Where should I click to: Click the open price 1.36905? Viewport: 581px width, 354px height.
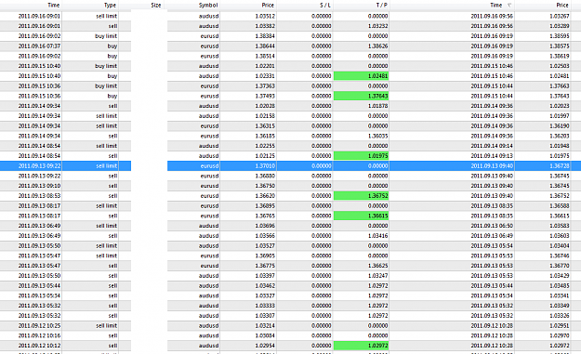265,256
